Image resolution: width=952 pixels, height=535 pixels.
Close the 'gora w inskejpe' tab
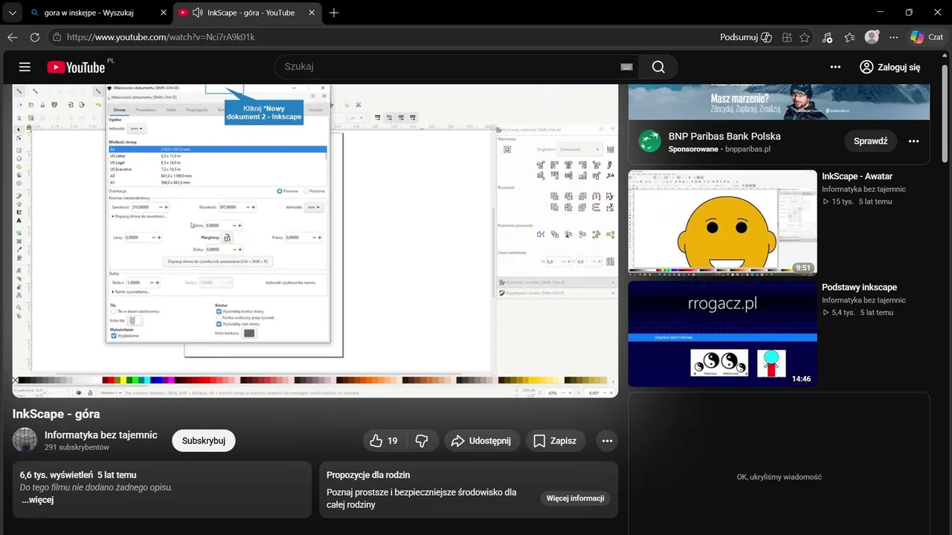click(164, 13)
